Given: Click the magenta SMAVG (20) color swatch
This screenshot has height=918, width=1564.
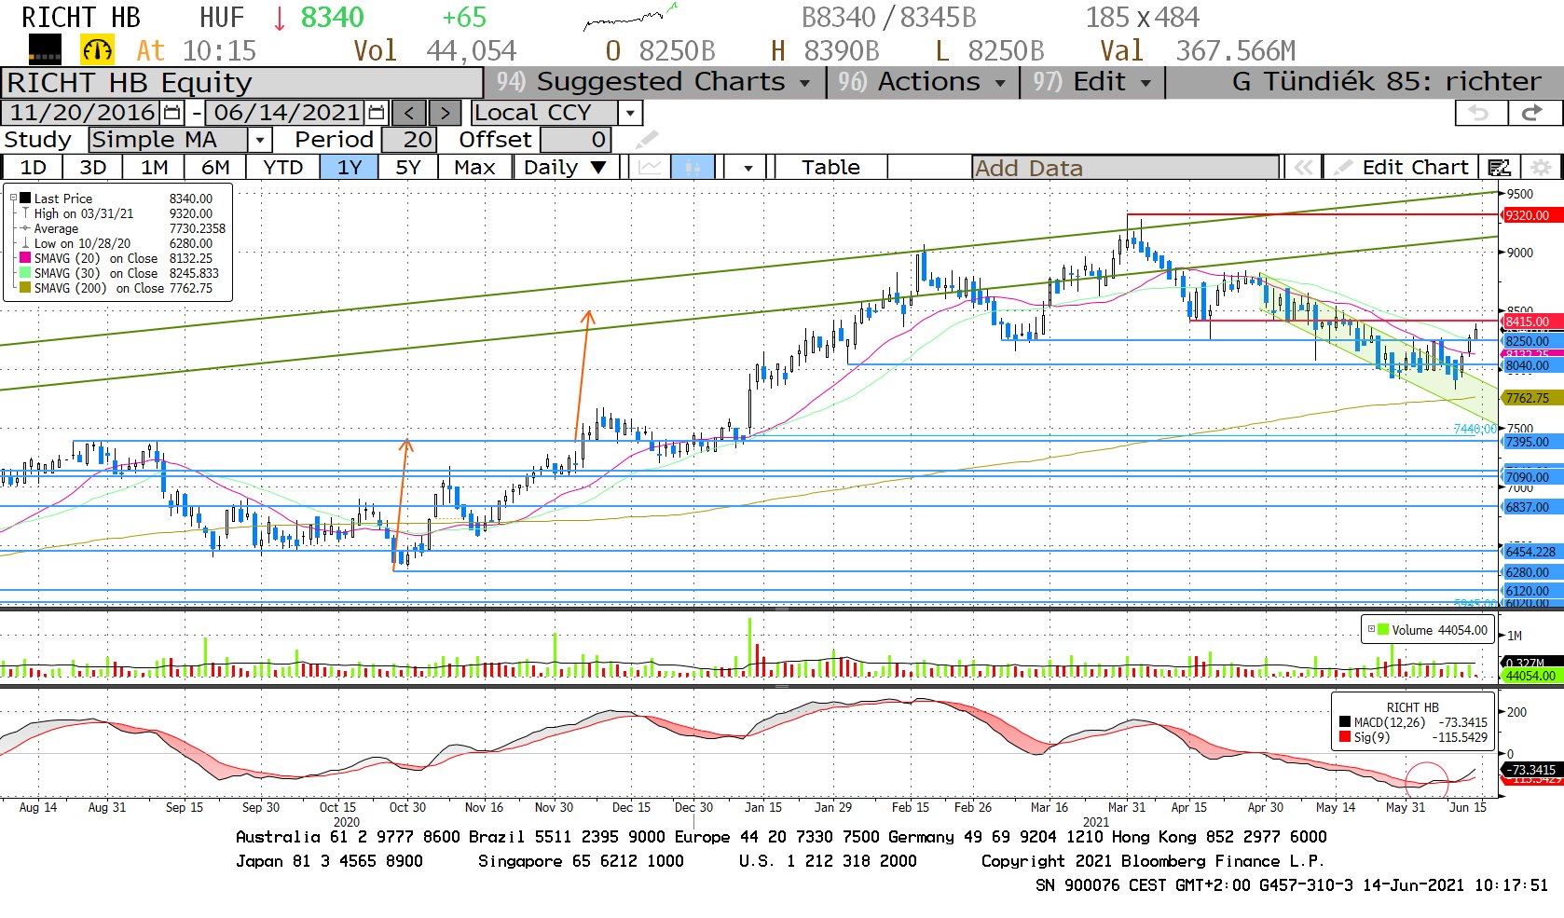Looking at the screenshot, I should tap(25, 258).
